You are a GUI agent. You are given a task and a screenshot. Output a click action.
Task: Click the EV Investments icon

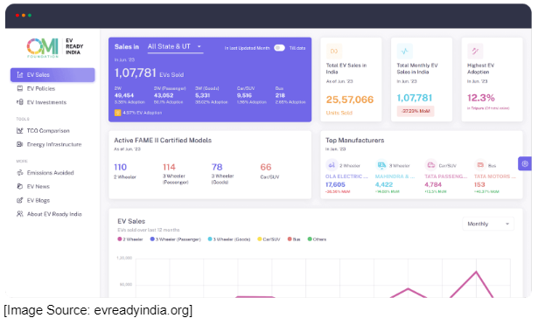pyautogui.click(x=20, y=102)
